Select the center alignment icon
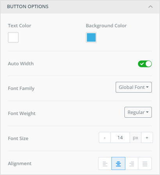The width and height of the screenshot is (160, 175). (x=118, y=164)
